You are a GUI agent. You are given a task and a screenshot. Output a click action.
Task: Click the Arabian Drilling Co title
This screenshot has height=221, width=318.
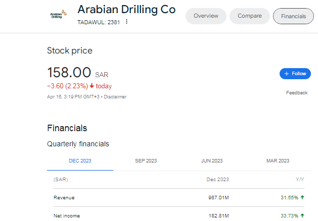pyautogui.click(x=126, y=9)
